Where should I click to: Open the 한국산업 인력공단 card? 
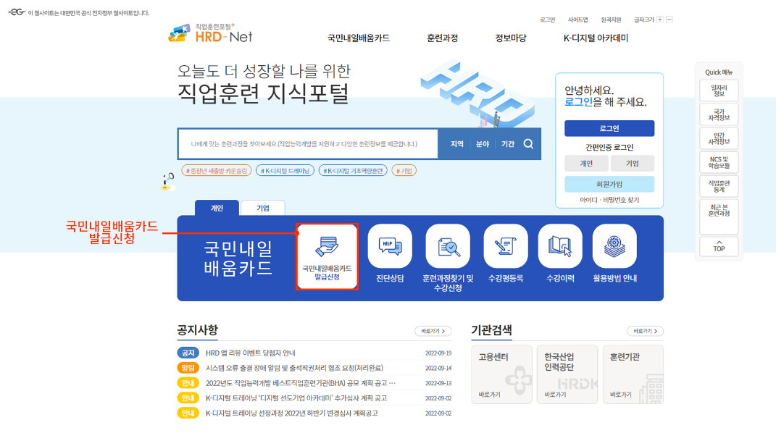tap(567, 374)
